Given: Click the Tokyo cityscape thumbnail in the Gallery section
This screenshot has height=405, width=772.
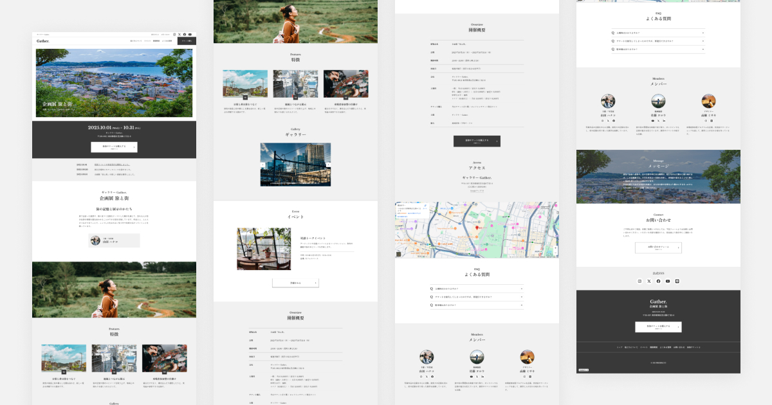Looking at the screenshot, I should 295,164.
